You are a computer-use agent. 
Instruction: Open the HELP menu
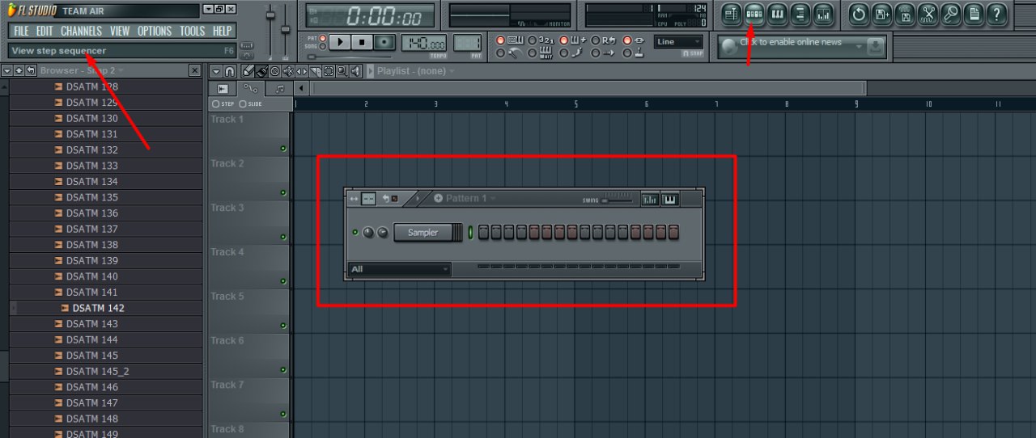[x=222, y=31]
